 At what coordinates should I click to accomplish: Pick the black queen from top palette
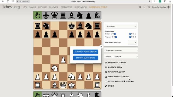point(55,15)
